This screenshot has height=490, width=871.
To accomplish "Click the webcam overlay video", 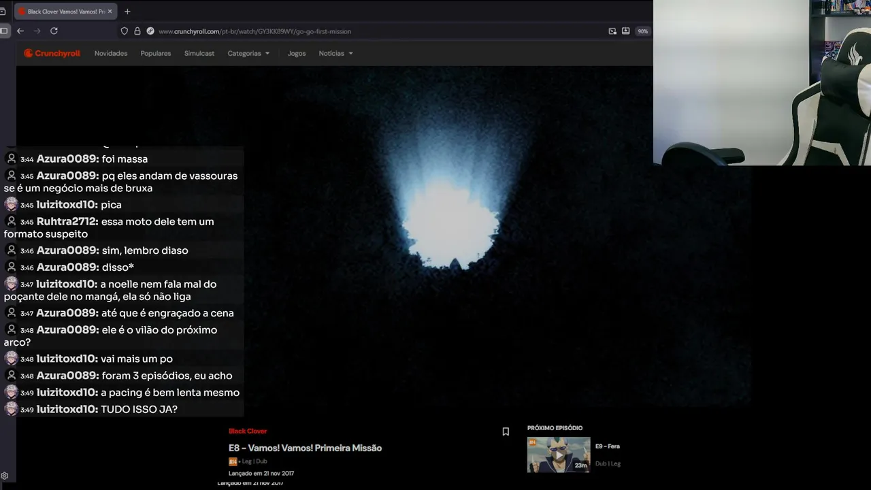I will (762, 82).
